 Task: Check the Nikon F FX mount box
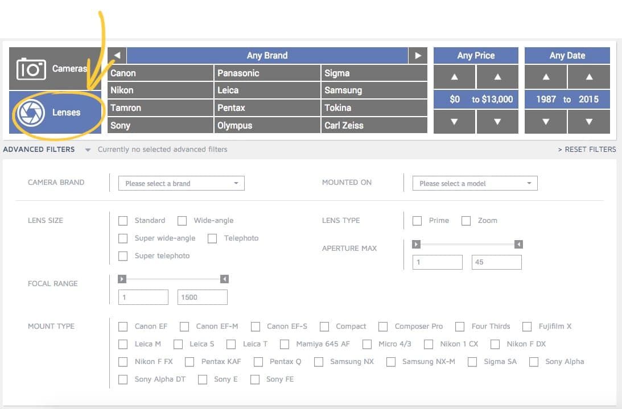coord(123,362)
